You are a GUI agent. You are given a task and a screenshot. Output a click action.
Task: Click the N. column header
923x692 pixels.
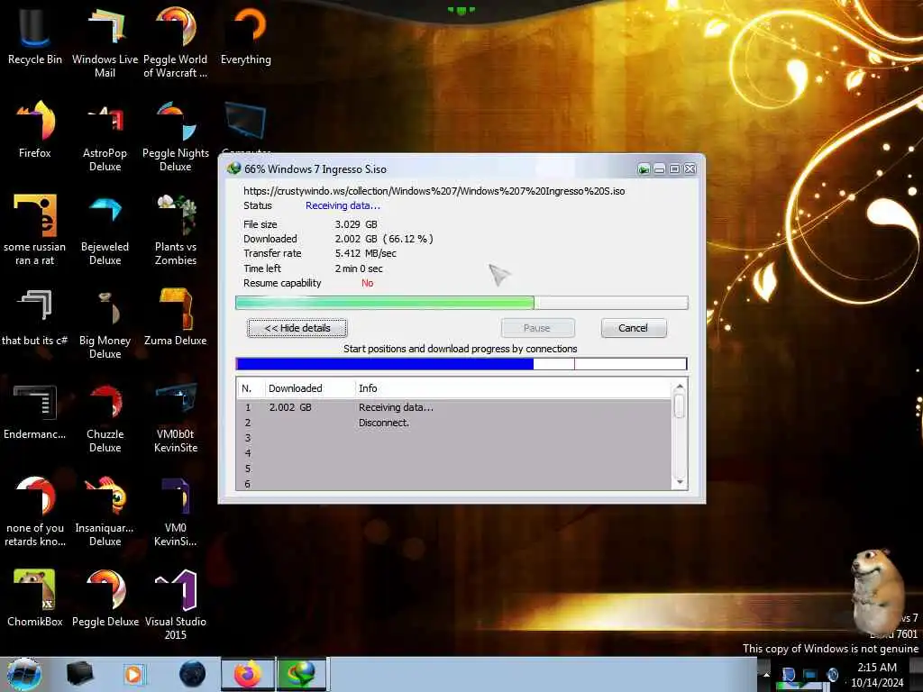pyautogui.click(x=251, y=388)
